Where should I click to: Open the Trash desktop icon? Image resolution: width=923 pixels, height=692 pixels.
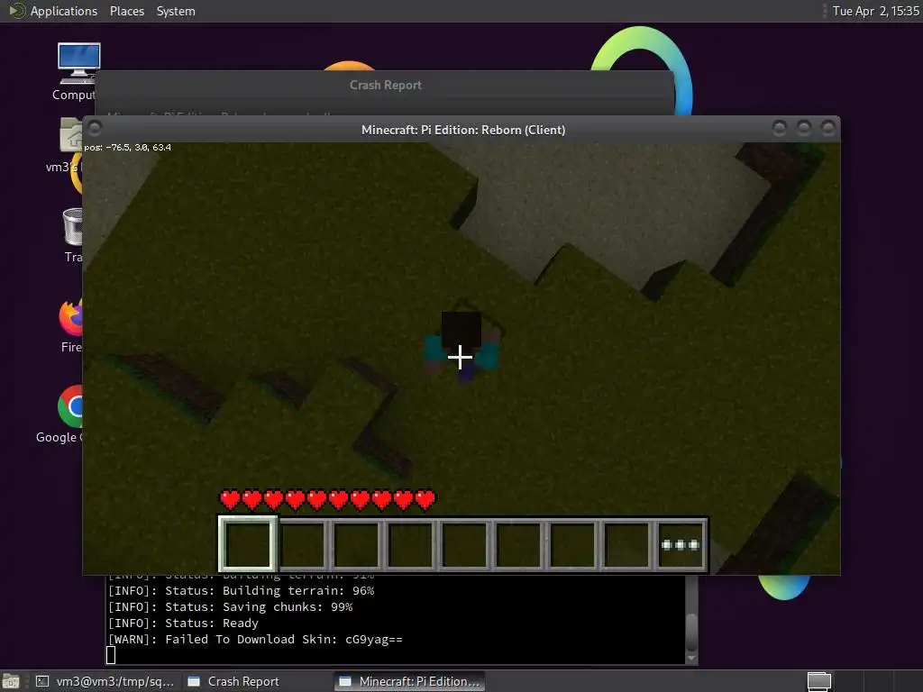coord(73,235)
